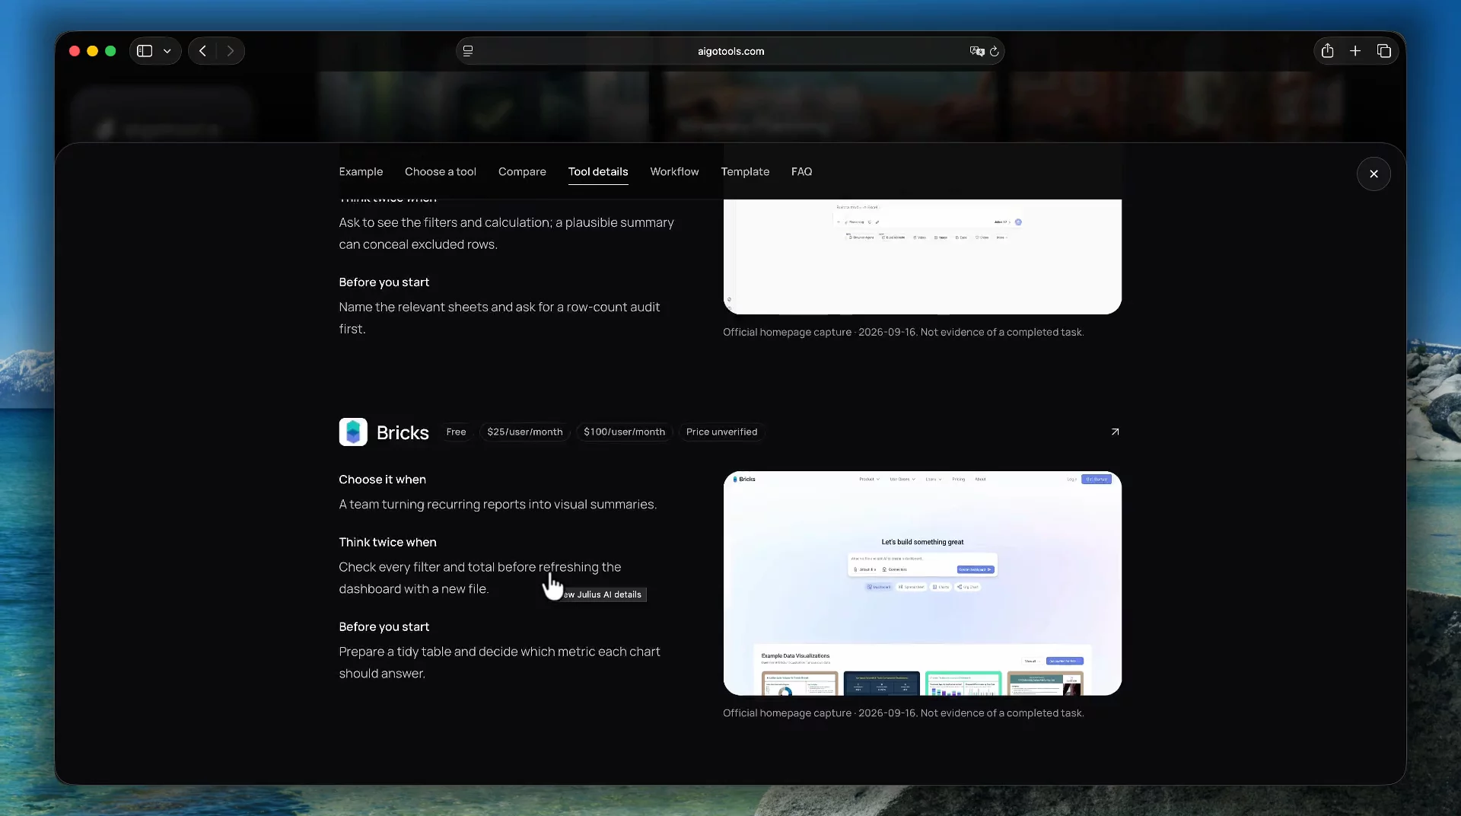Zoom the Safari window with green button
Viewport: 1461px width, 816px height.
point(110,51)
